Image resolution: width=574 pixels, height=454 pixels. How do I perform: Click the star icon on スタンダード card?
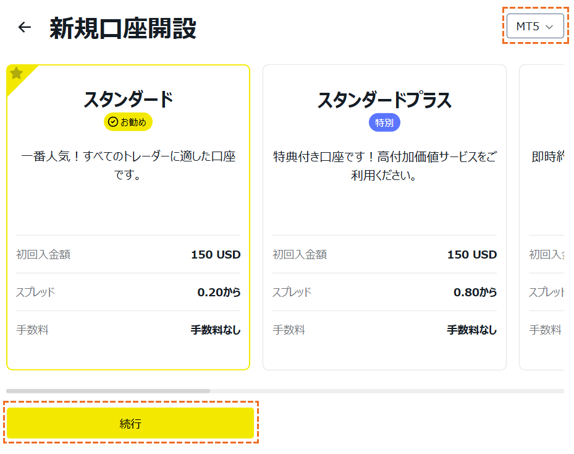pyautogui.click(x=17, y=73)
